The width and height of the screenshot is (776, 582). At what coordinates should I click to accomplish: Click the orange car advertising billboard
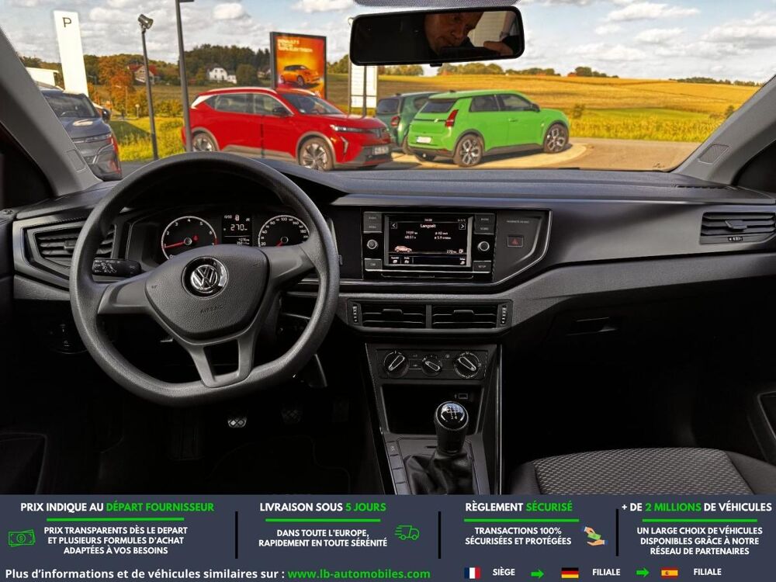pyautogui.click(x=299, y=64)
